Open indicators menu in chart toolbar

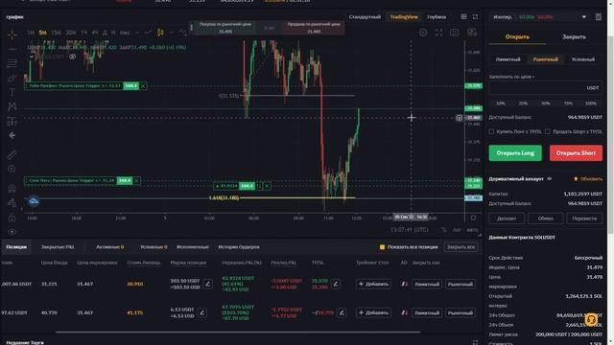[x=182, y=33]
